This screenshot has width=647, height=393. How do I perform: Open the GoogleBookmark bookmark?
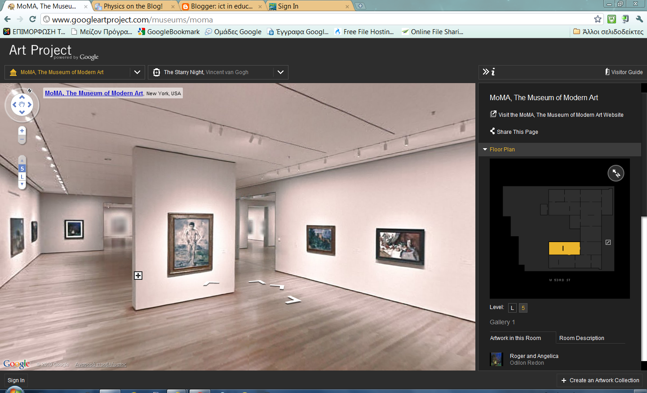click(169, 31)
